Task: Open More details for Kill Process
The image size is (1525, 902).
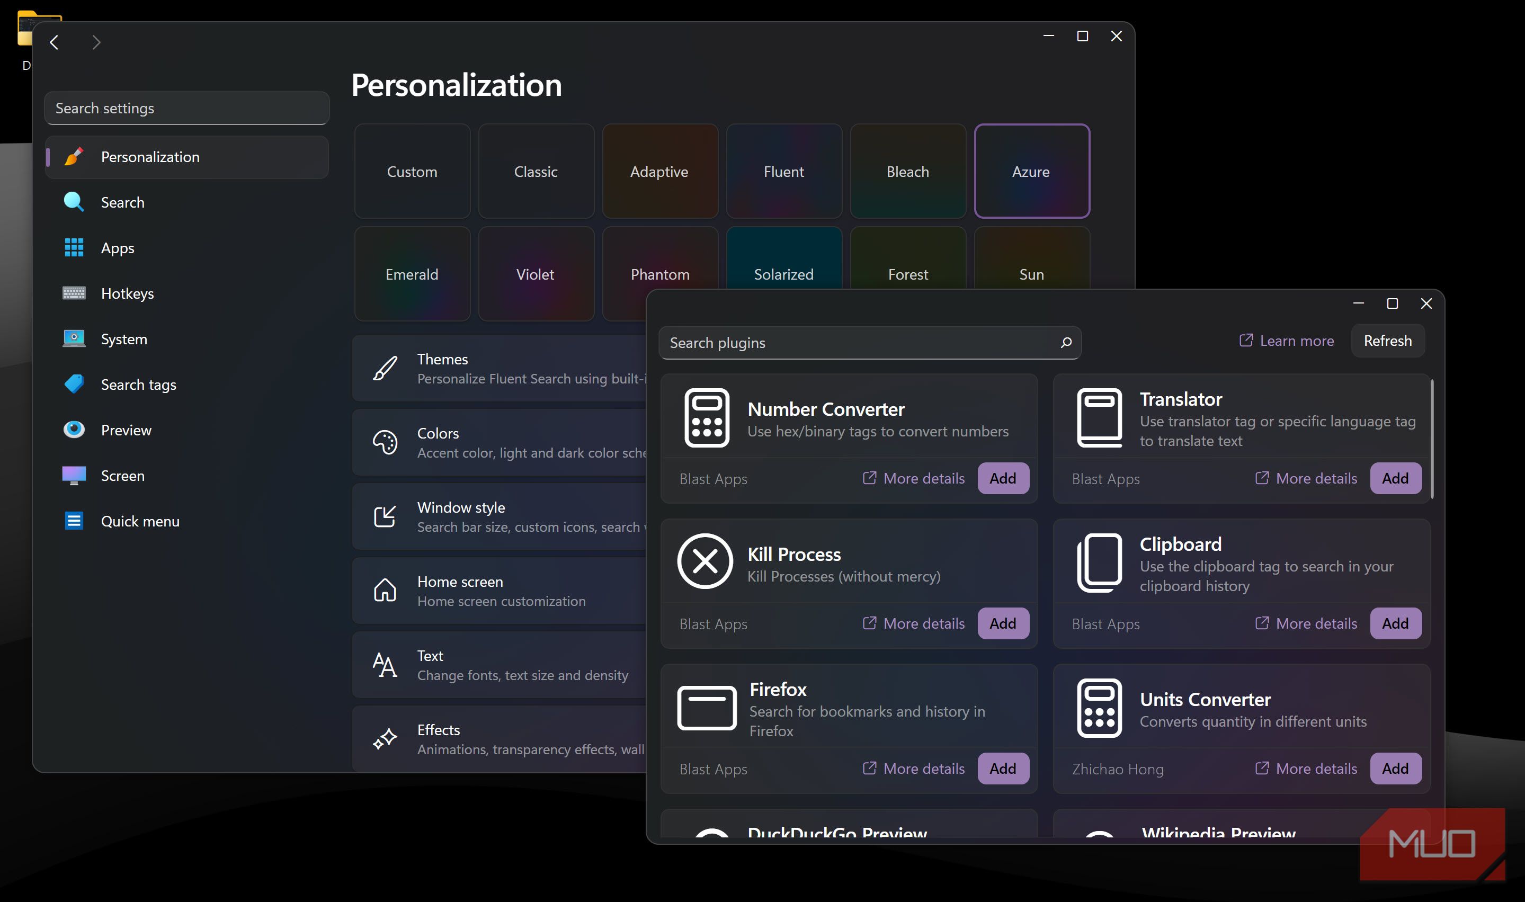Action: [x=914, y=623]
